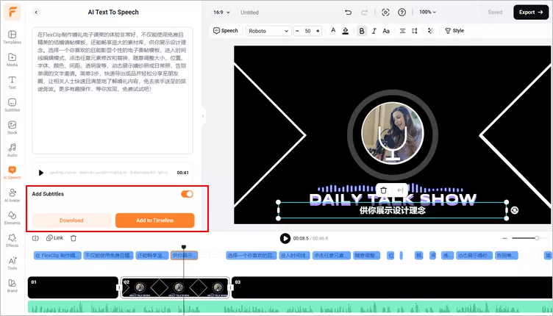The image size is (553, 316).
Task: Click the Speech toolbar button
Action: pos(225,31)
